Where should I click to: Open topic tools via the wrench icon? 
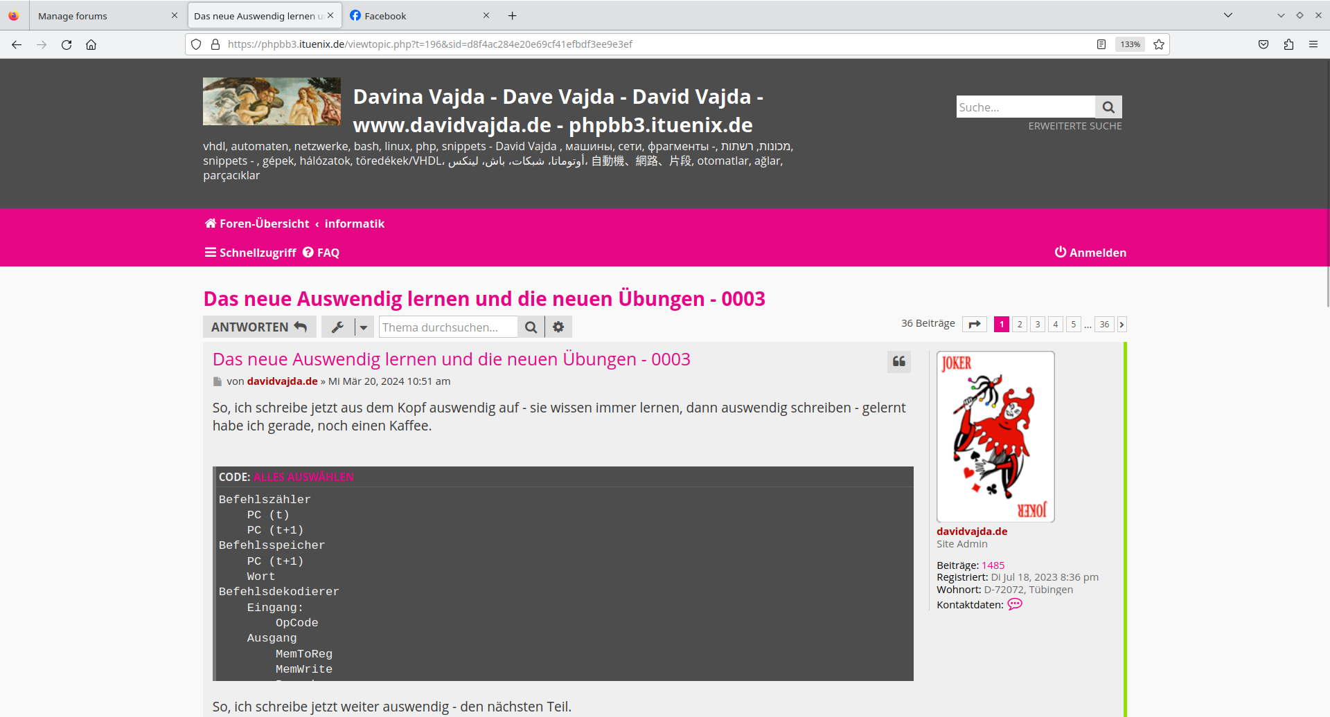pyautogui.click(x=337, y=326)
